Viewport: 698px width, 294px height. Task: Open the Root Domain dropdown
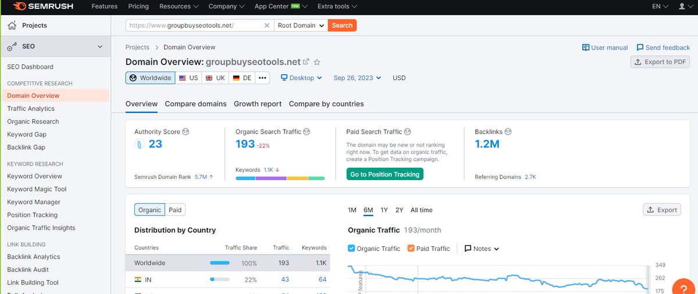[301, 26]
